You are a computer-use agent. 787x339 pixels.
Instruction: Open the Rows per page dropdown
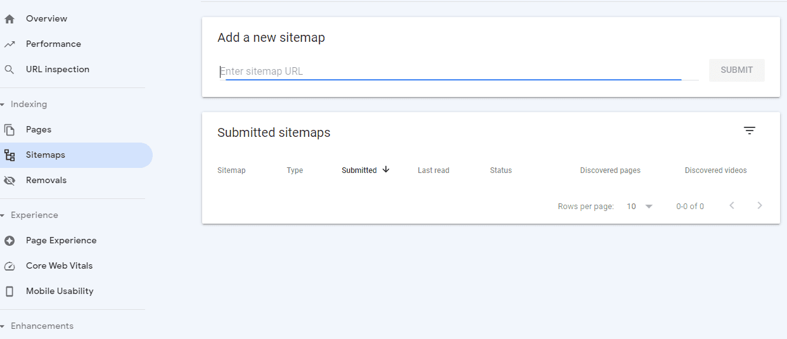pyautogui.click(x=639, y=207)
